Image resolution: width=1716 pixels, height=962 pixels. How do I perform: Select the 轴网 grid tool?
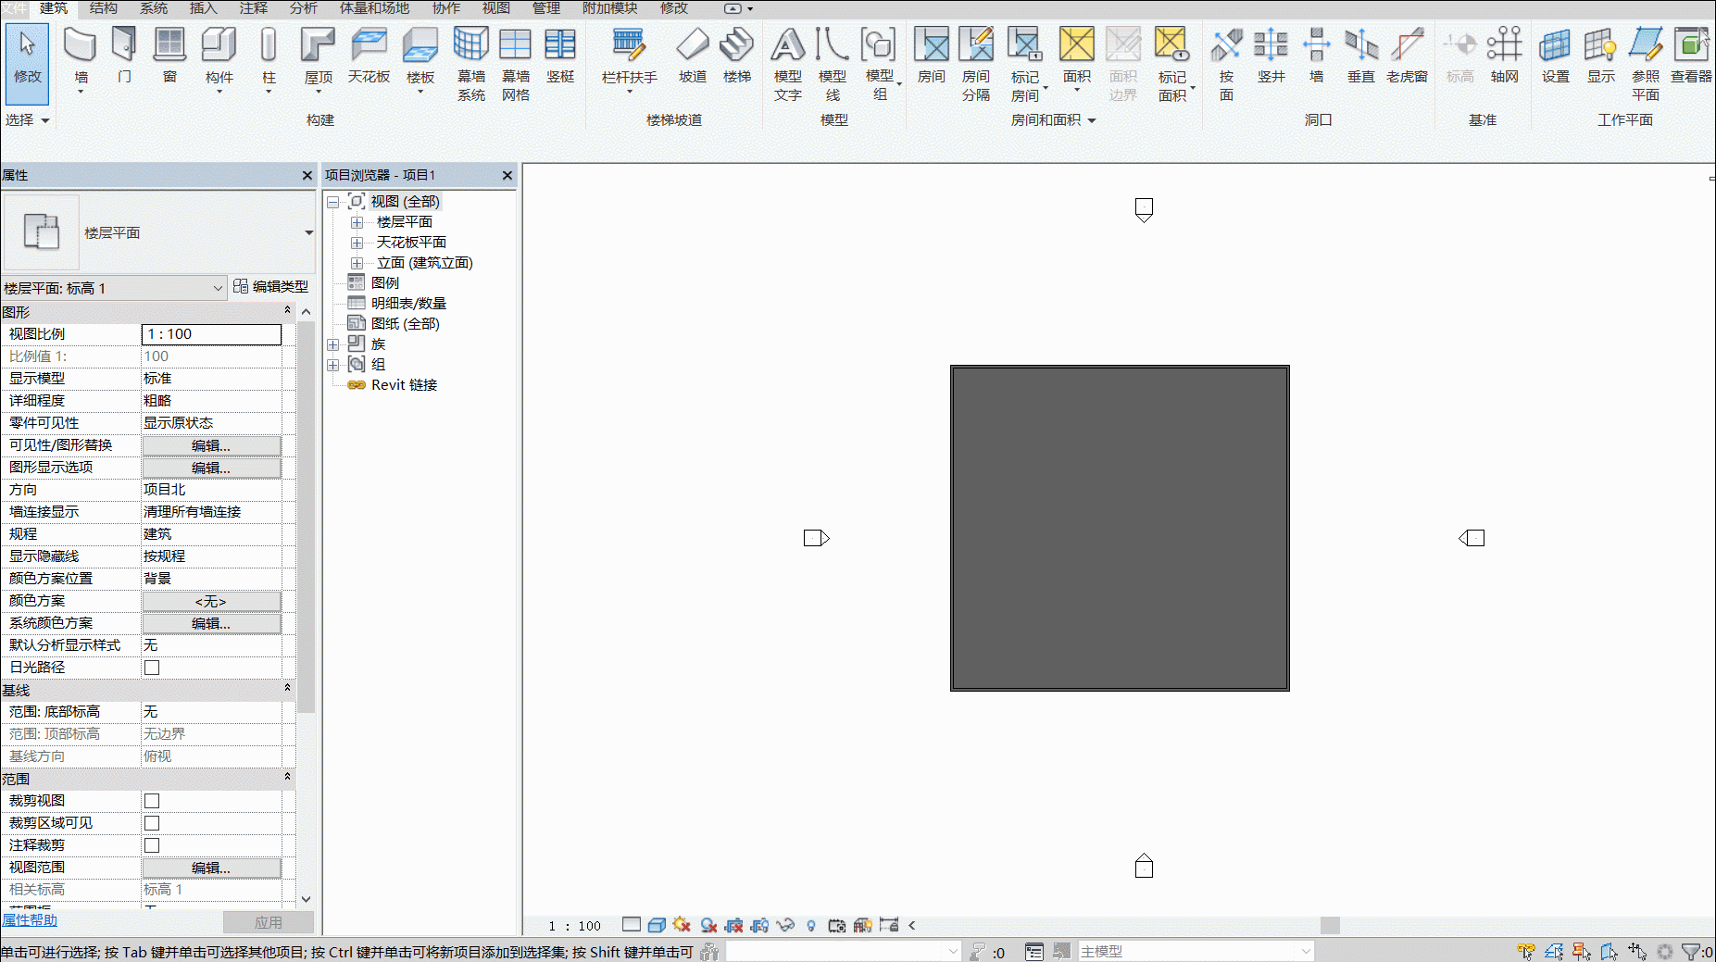pos(1505,56)
